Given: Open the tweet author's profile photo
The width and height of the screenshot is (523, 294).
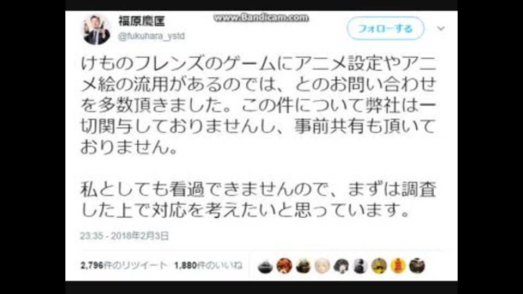Looking at the screenshot, I should point(96,29).
